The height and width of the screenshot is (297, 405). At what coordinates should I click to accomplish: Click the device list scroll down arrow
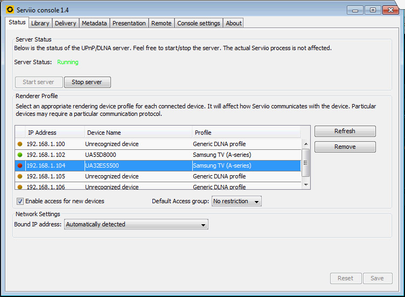coord(306,184)
